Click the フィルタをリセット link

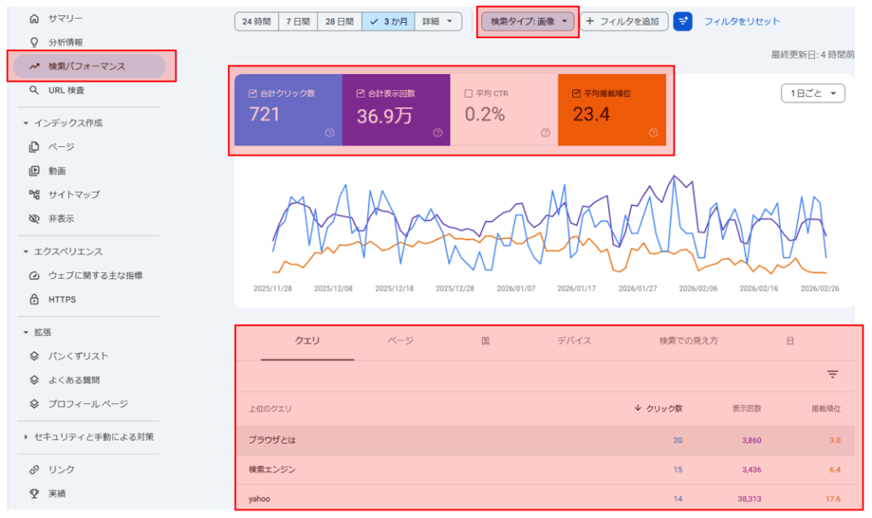pyautogui.click(x=737, y=21)
